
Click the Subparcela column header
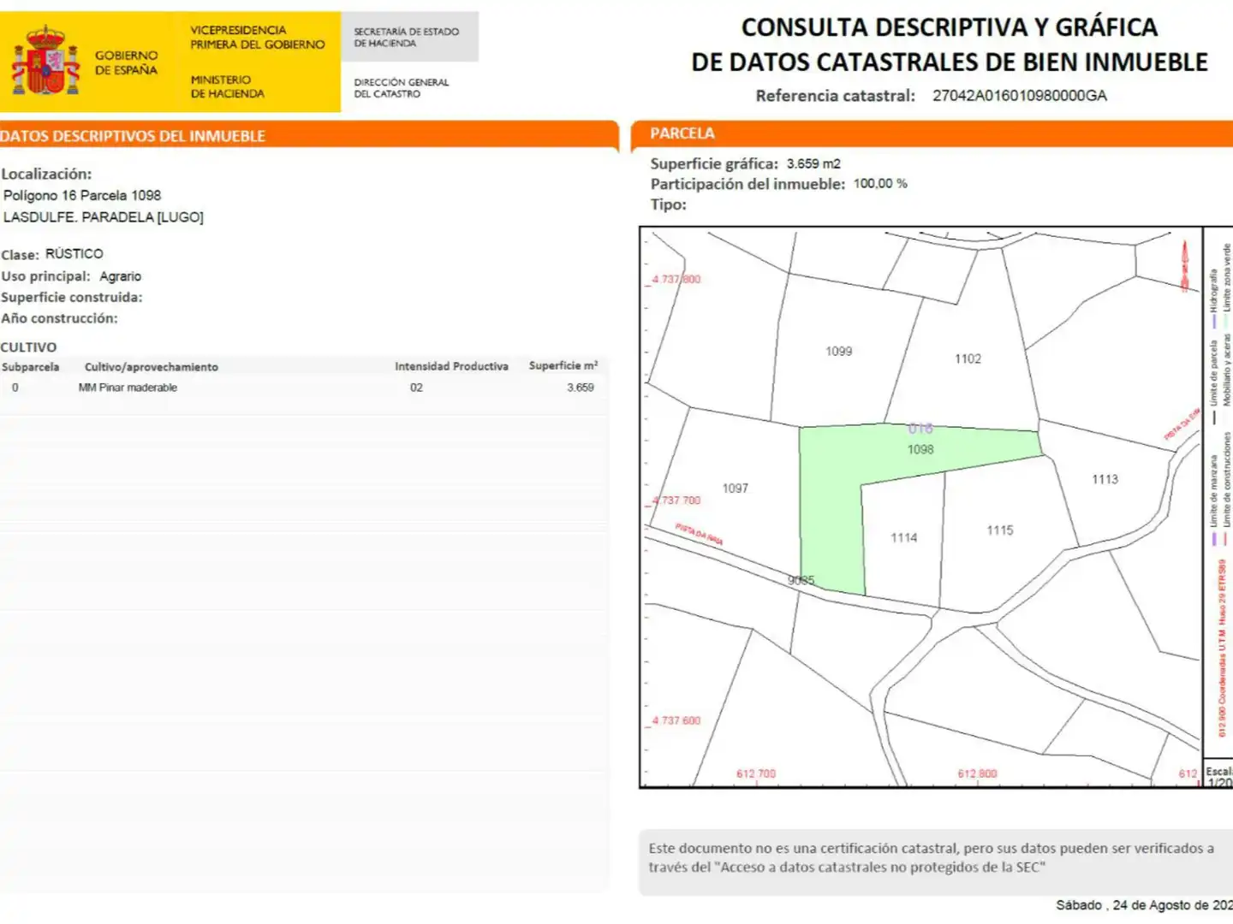pos(31,367)
